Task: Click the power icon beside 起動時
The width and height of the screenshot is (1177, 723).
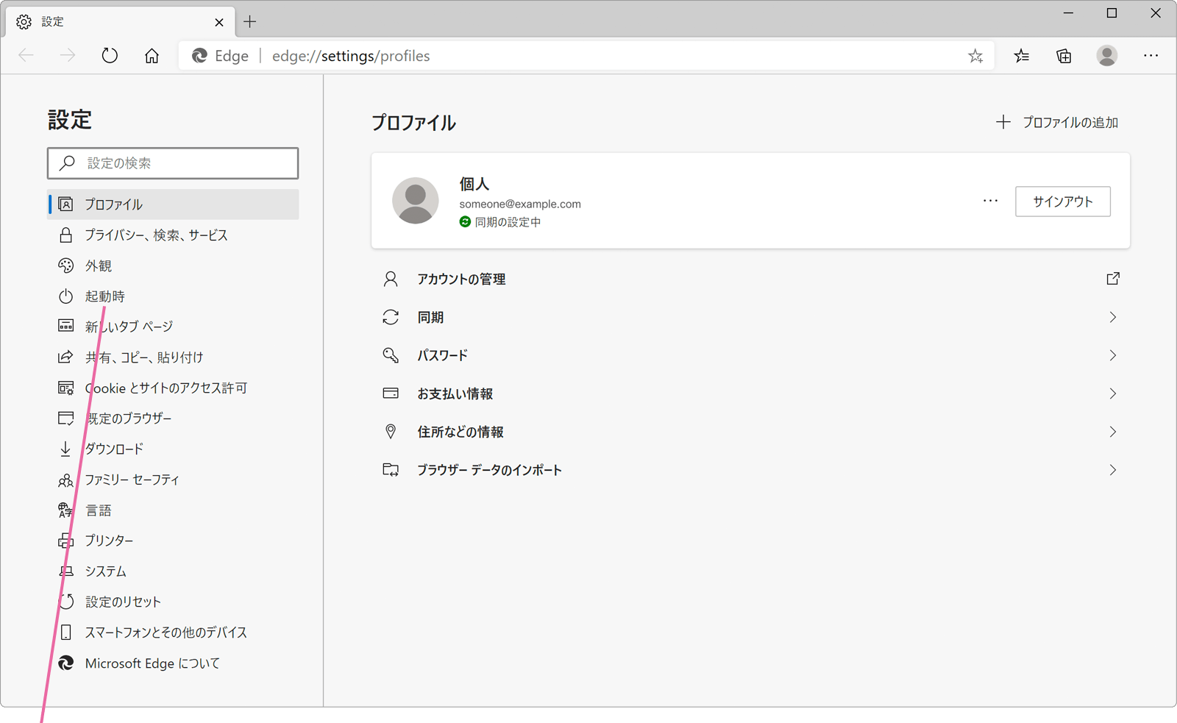Action: click(65, 296)
